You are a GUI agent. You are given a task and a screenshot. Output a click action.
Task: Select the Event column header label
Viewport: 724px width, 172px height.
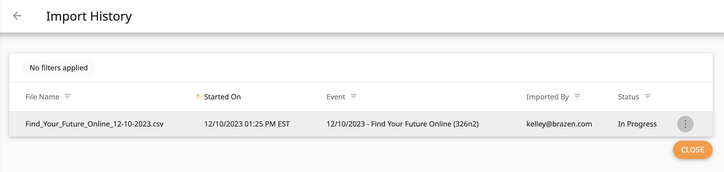[x=336, y=97]
